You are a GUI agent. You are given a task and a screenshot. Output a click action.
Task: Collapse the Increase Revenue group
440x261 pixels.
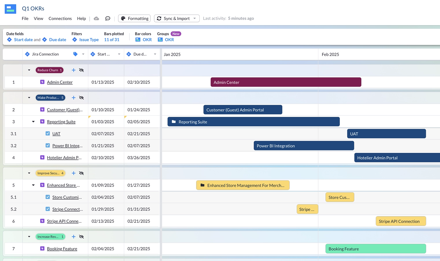[29, 237]
